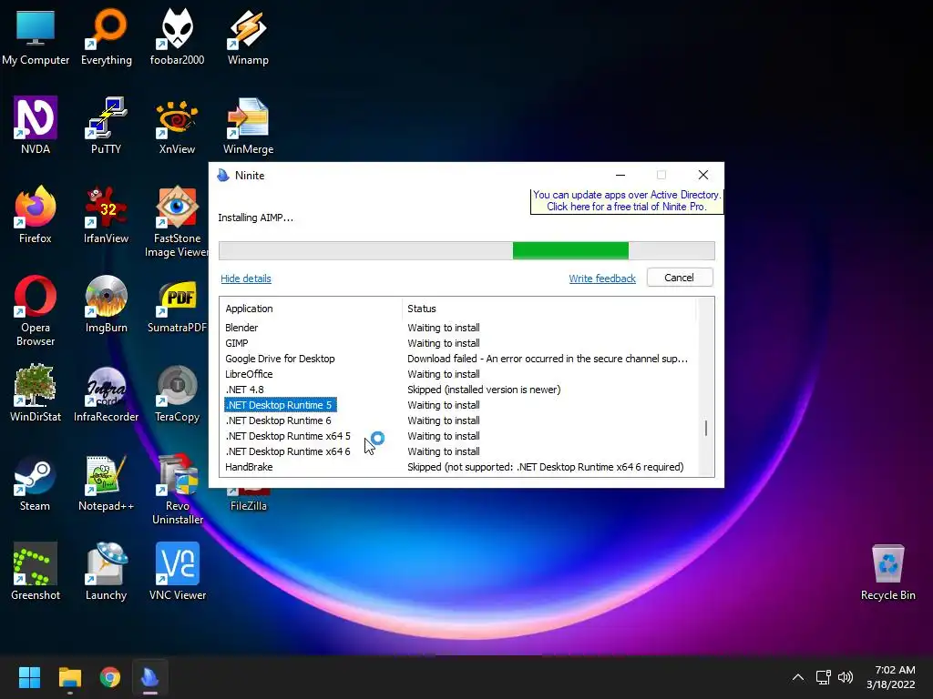933x699 pixels.
Task: Select the Everything search desktop icon
Action: (107, 36)
